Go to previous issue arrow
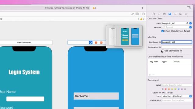 pyautogui.click(x=139, y=19)
